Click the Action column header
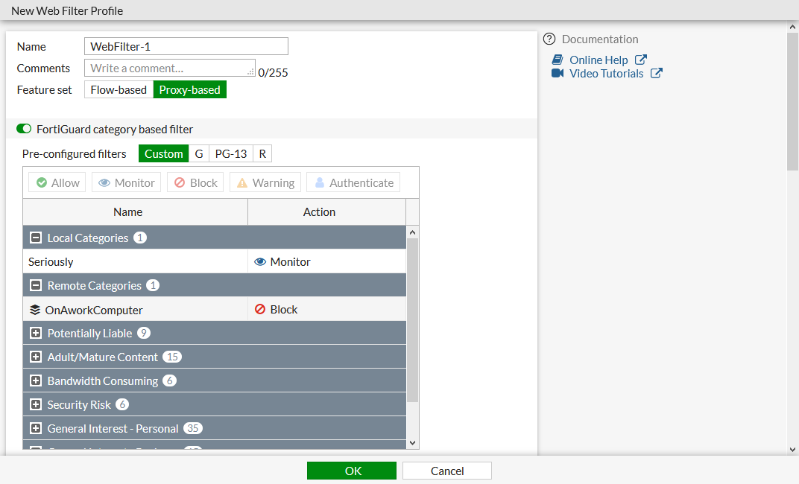 pyautogui.click(x=326, y=211)
